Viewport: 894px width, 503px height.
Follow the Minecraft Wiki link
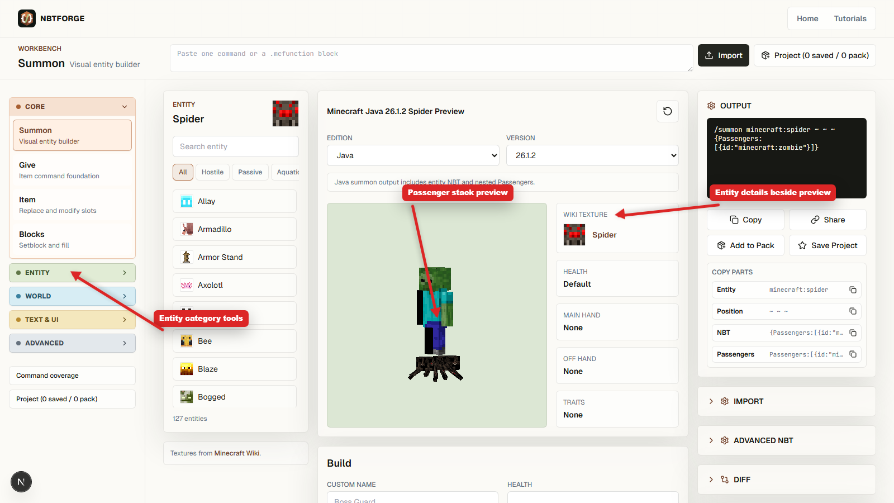pos(237,453)
